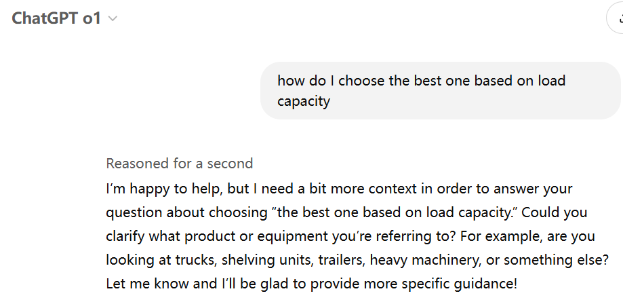Click 'load capacity.' in quoted response text
This screenshot has height=302, width=623.
(479, 212)
